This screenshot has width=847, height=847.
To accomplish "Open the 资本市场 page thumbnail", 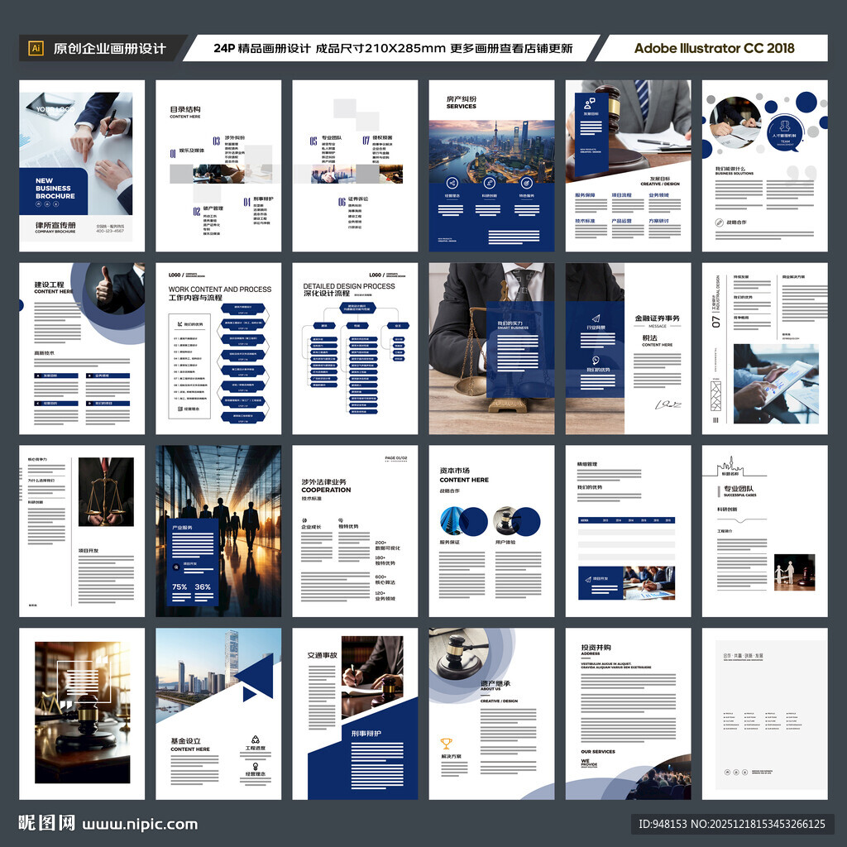I will pos(491,531).
